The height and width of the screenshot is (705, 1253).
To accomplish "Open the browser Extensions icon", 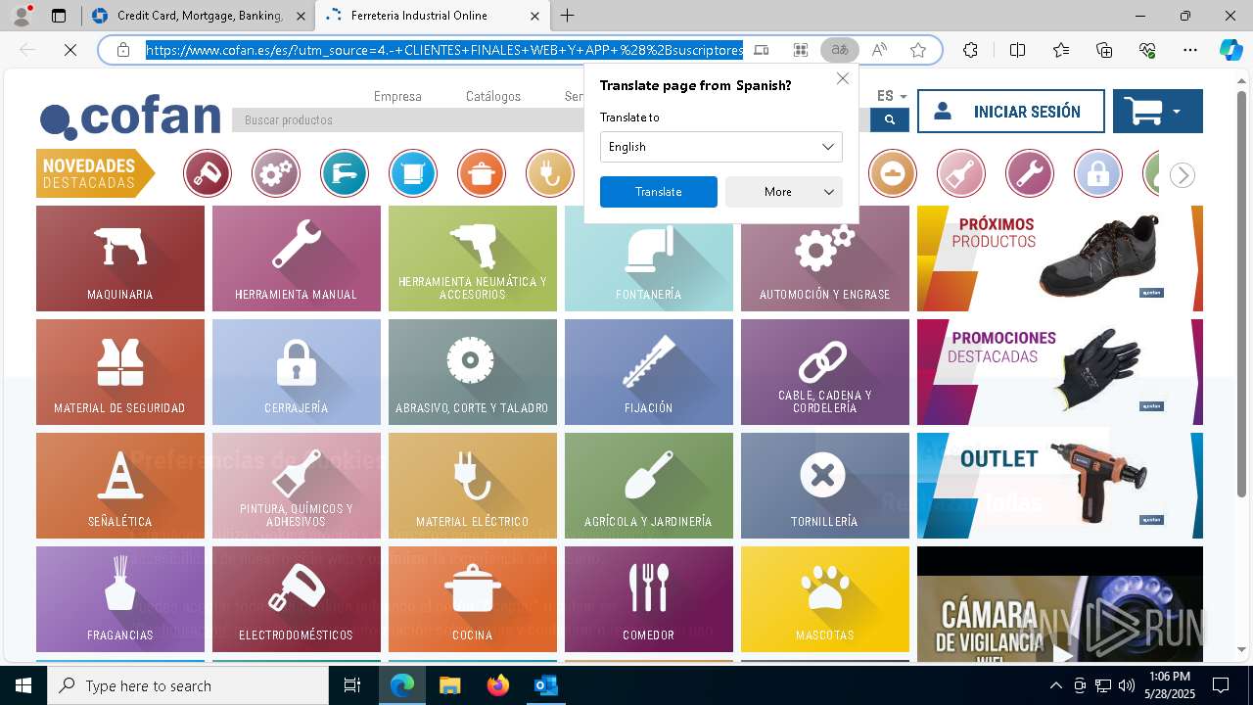I will pos(970,50).
